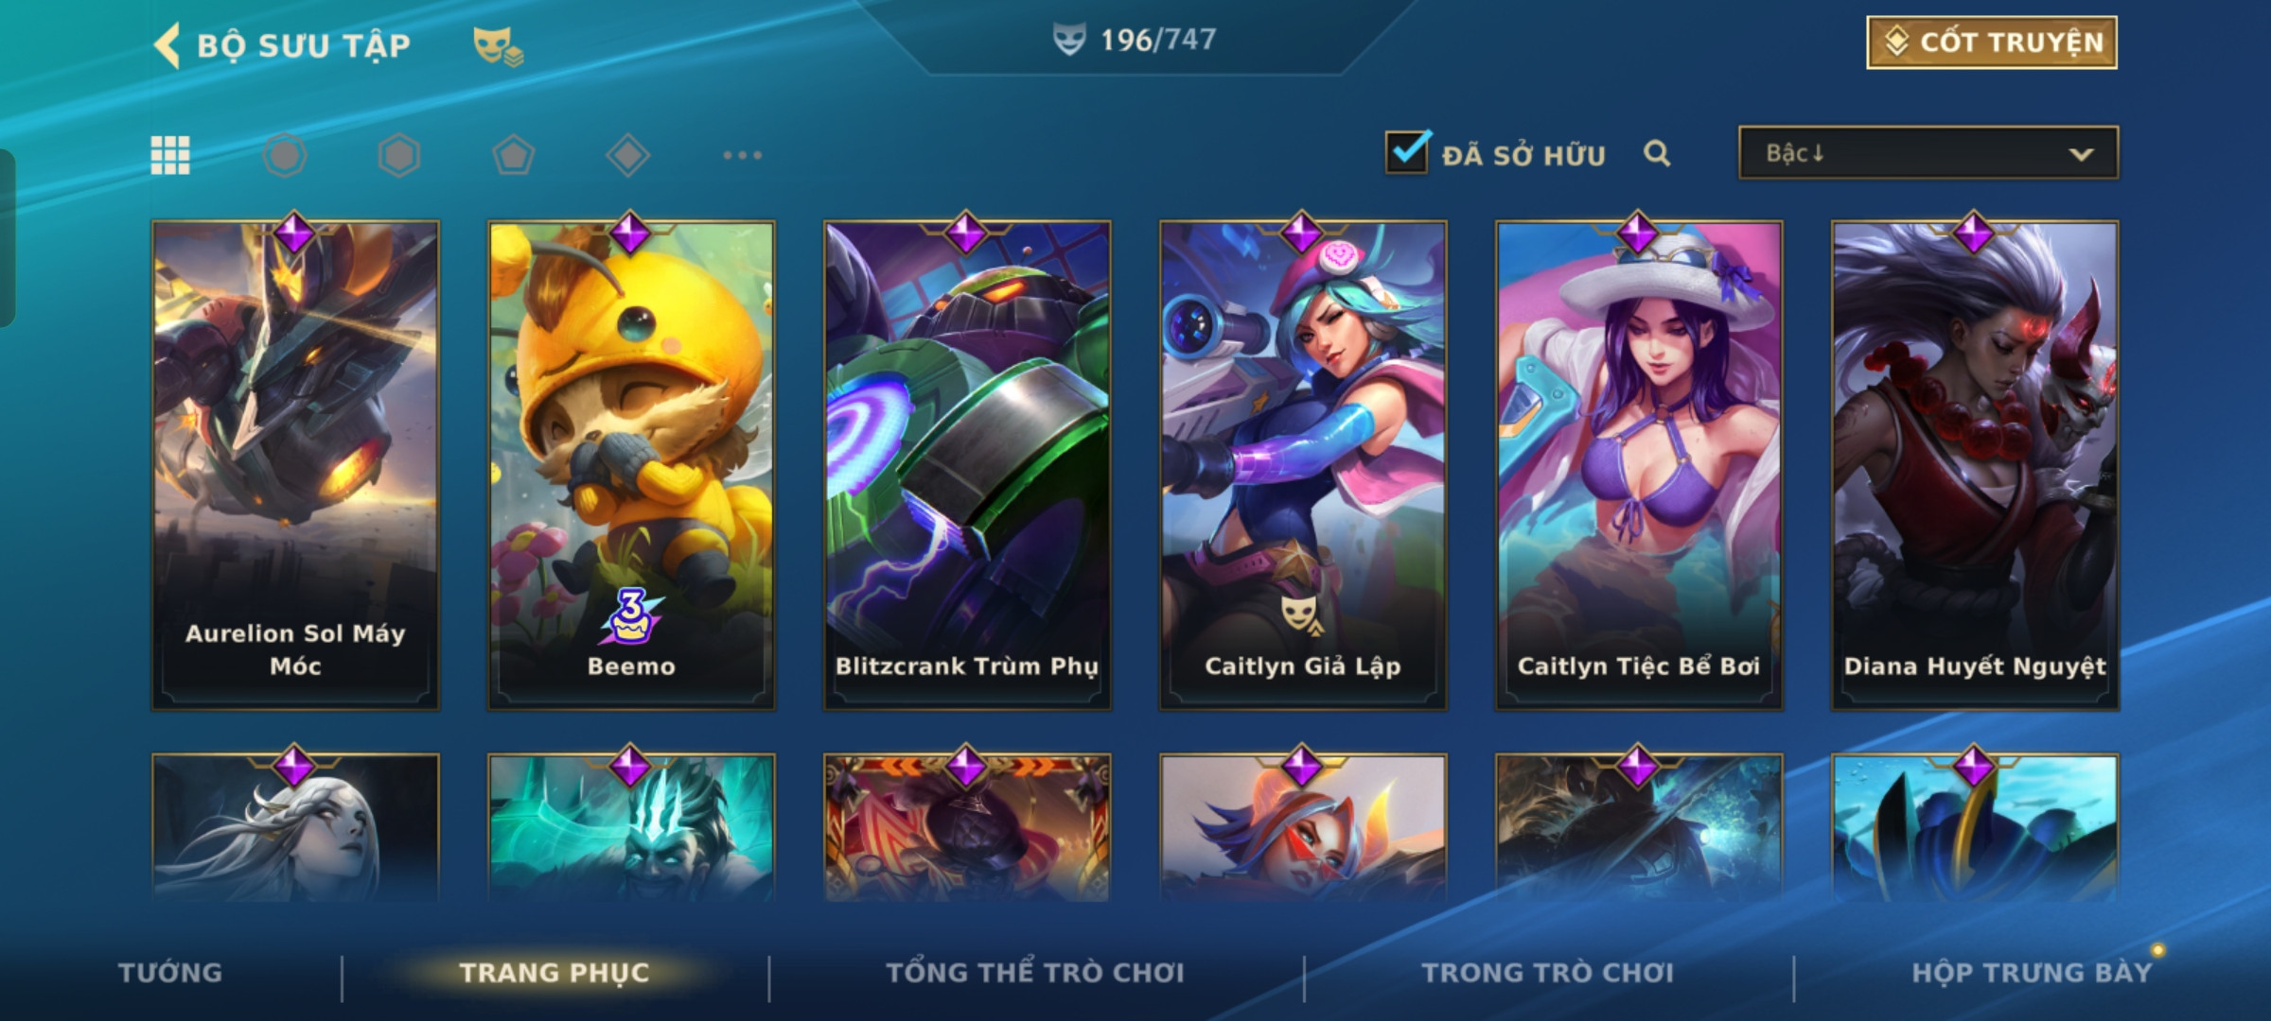
Task: Expand the sort dropdown chevron arrow
Action: click(x=2081, y=154)
